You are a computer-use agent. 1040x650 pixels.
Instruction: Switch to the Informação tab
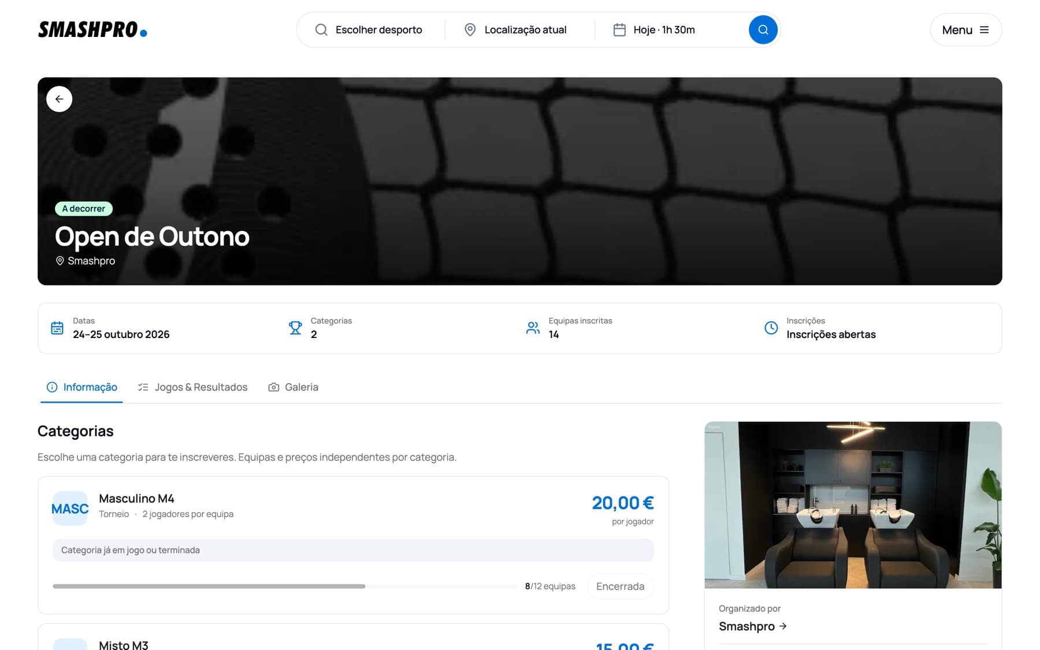pos(81,387)
